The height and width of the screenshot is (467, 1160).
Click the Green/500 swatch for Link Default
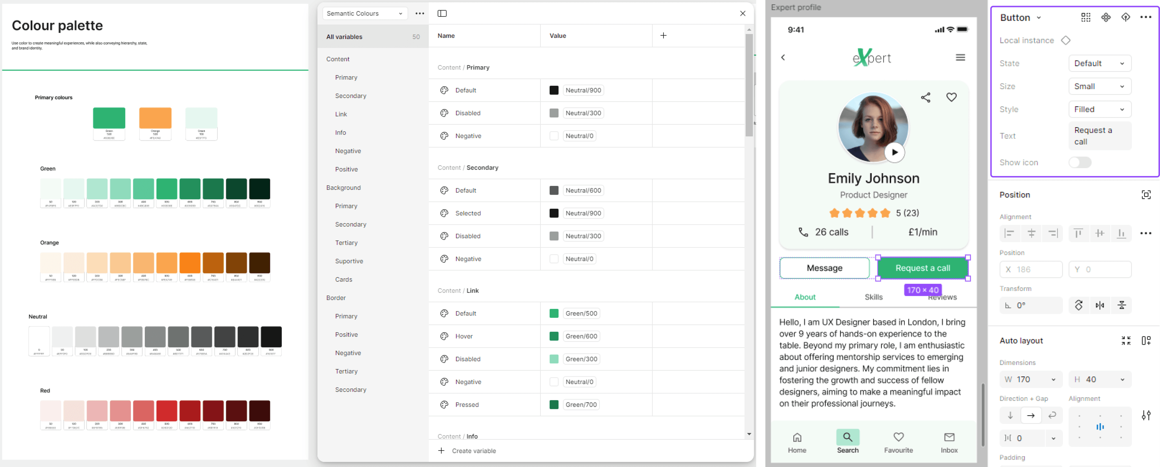(x=553, y=314)
